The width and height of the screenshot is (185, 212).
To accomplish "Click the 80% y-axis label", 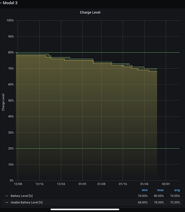I will [x=11, y=52].
